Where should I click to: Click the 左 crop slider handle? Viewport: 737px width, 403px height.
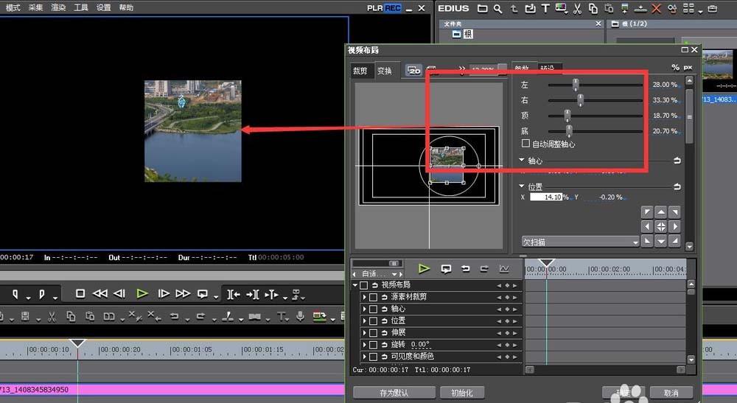point(576,85)
